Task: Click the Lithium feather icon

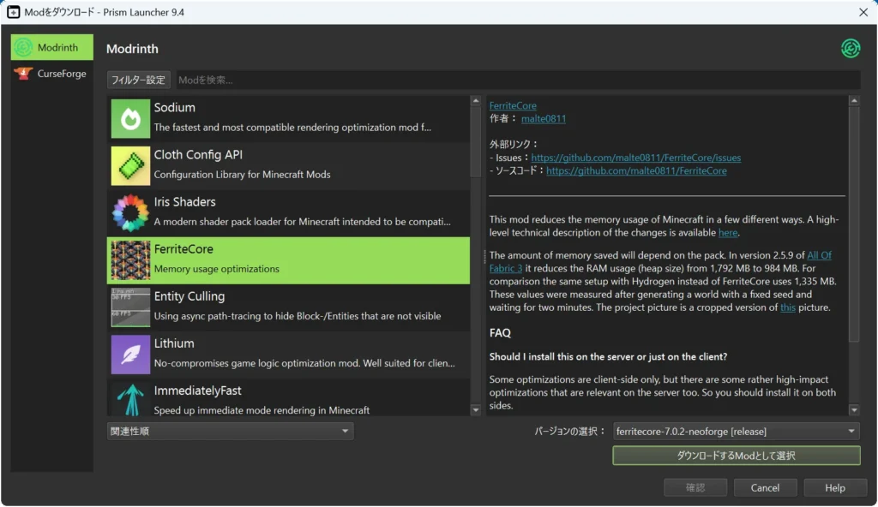Action: point(130,354)
